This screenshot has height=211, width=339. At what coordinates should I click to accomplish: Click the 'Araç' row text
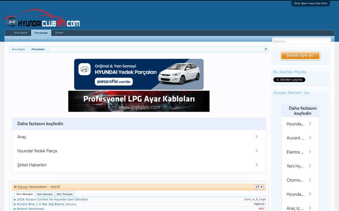pos(22,137)
